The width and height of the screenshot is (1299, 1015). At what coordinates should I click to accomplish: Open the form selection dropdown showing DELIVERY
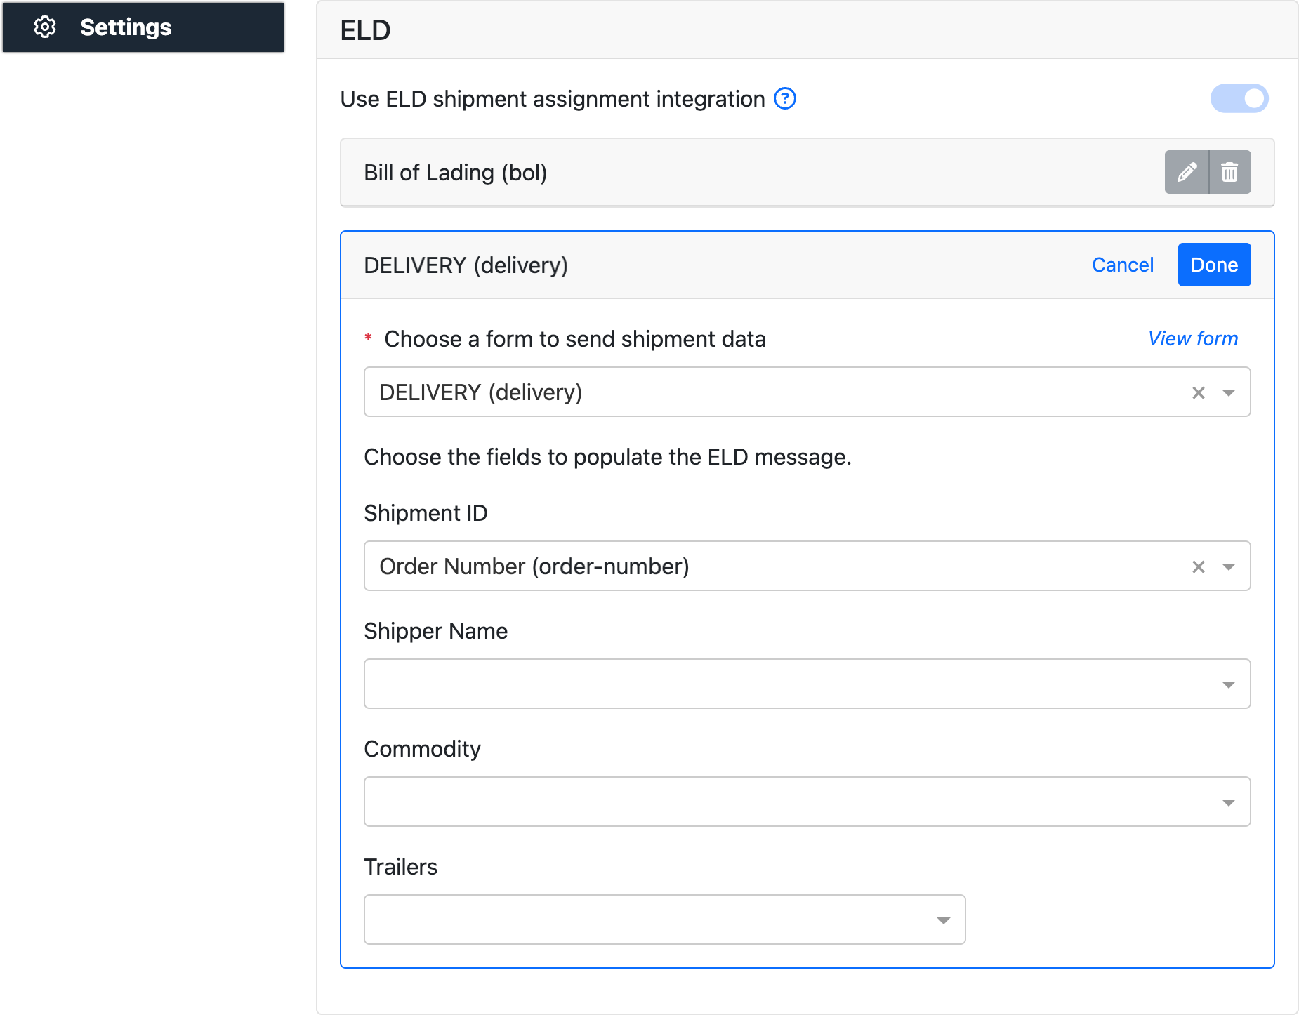coord(1227,392)
